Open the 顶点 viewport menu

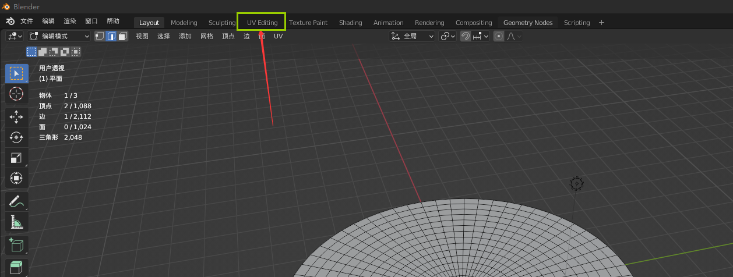coord(228,36)
